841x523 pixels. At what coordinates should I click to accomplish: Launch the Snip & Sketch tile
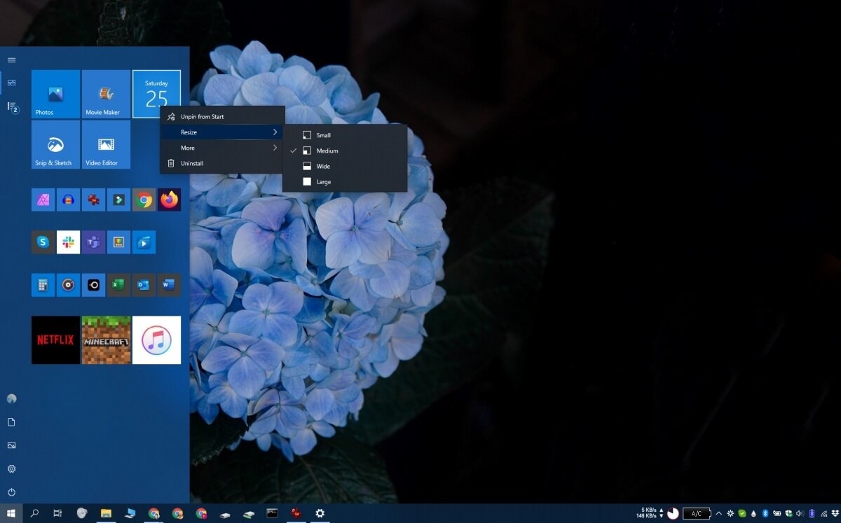pos(55,144)
